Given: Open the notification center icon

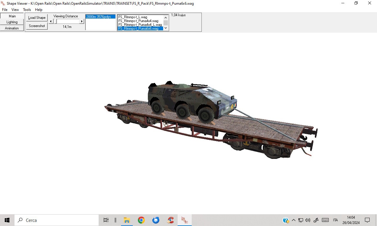Looking at the screenshot, I should pyautogui.click(x=367, y=220).
